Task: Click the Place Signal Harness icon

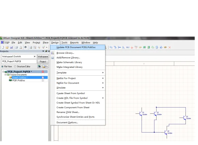Action: point(119,47)
